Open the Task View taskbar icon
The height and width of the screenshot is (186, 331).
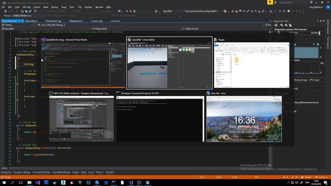click(x=21, y=183)
